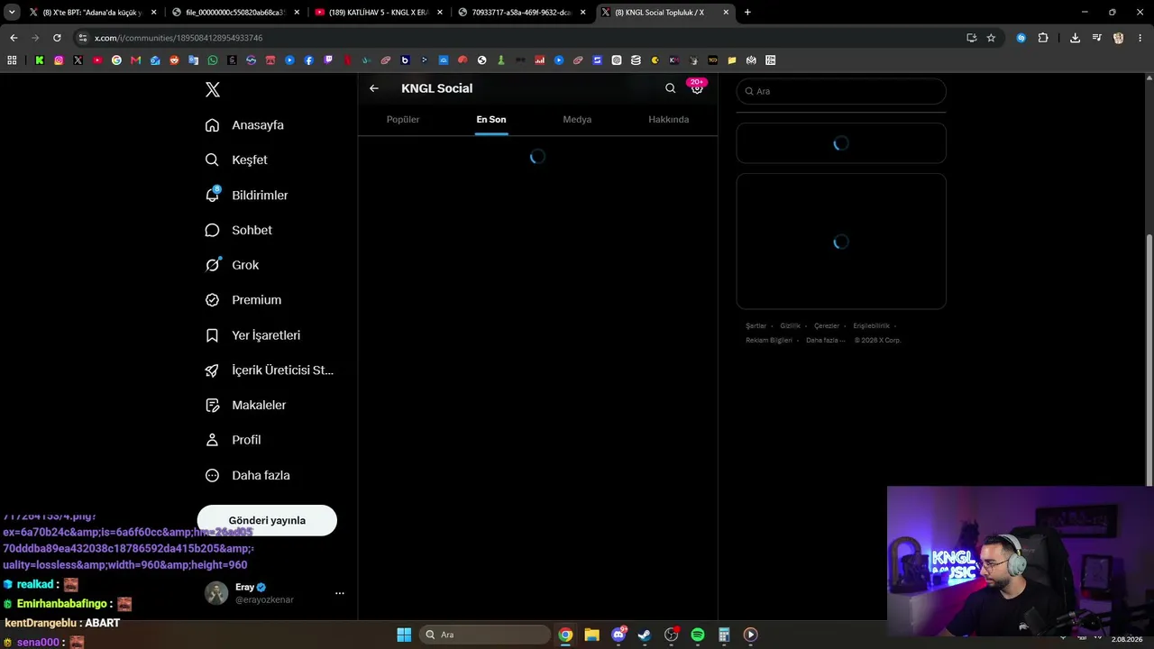
Task: Click the taskbar search box
Action: [486, 635]
